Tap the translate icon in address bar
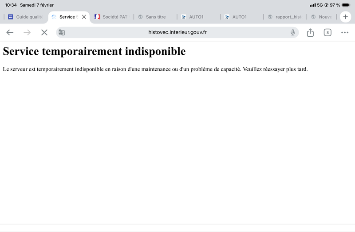The width and height of the screenshot is (355, 232). point(62,32)
